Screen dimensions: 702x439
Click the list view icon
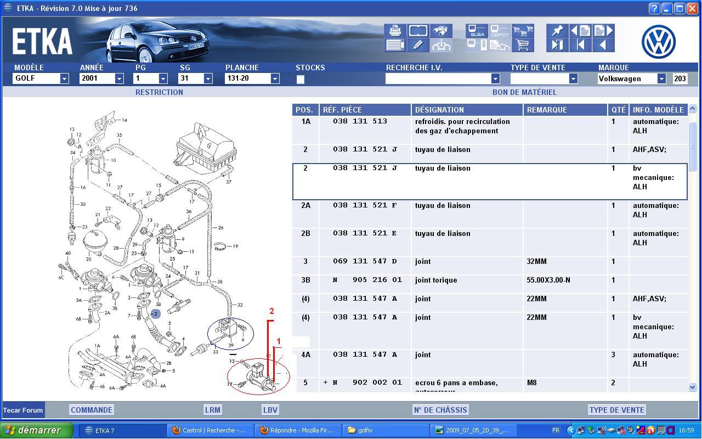[x=395, y=45]
